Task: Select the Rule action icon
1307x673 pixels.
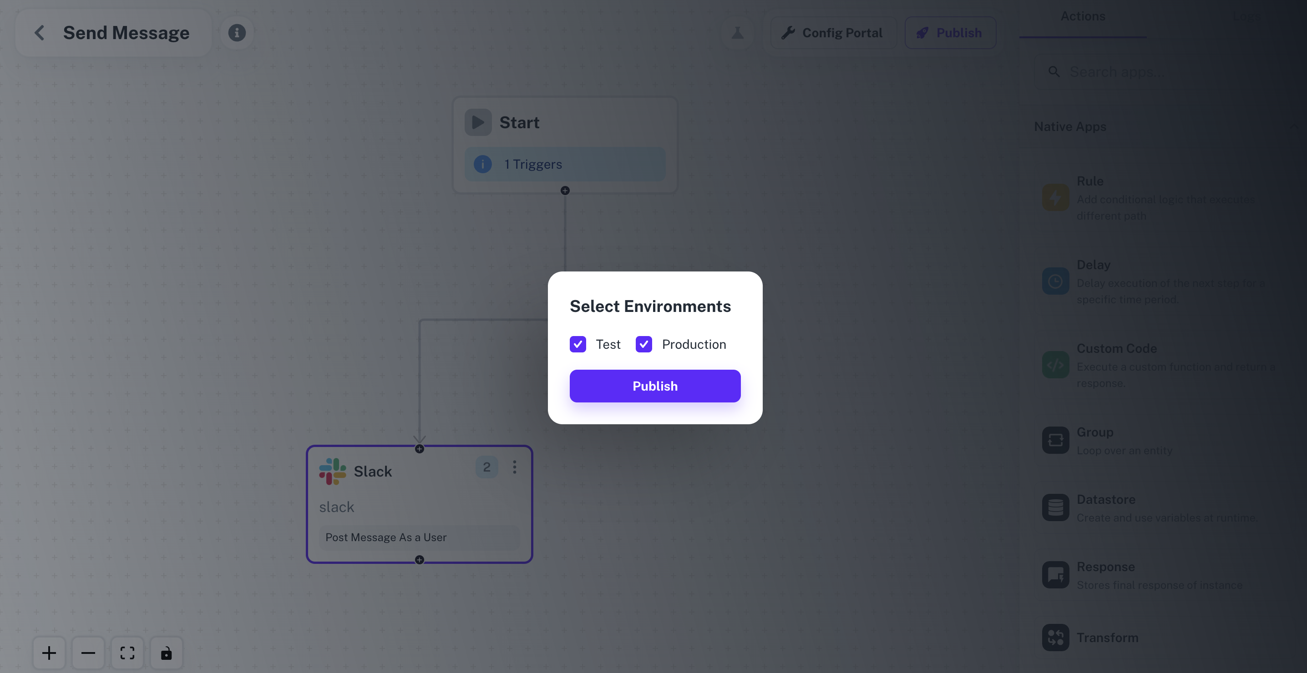Action: [1055, 197]
